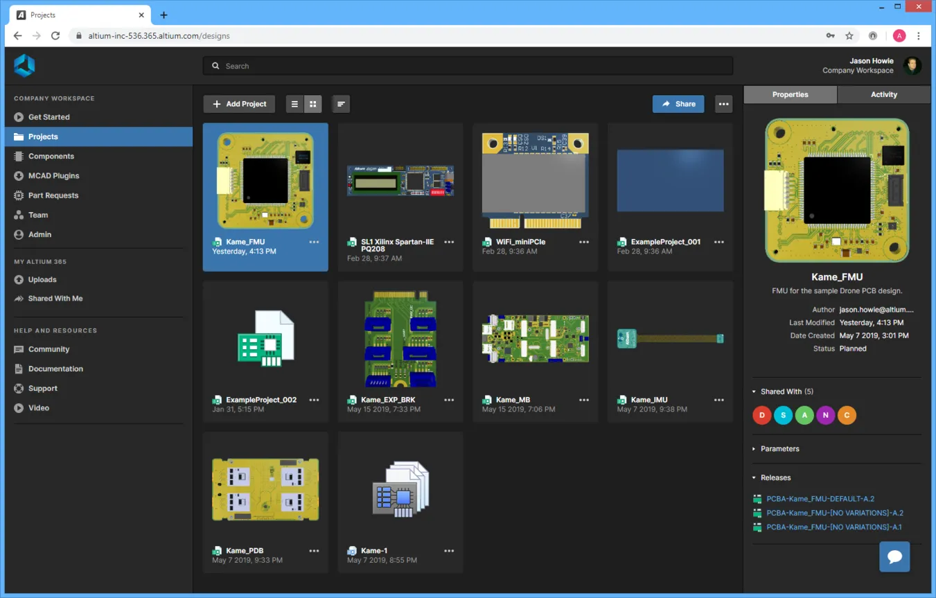Reload the page using browser refresh icon
936x598 pixels.
[x=55, y=36]
